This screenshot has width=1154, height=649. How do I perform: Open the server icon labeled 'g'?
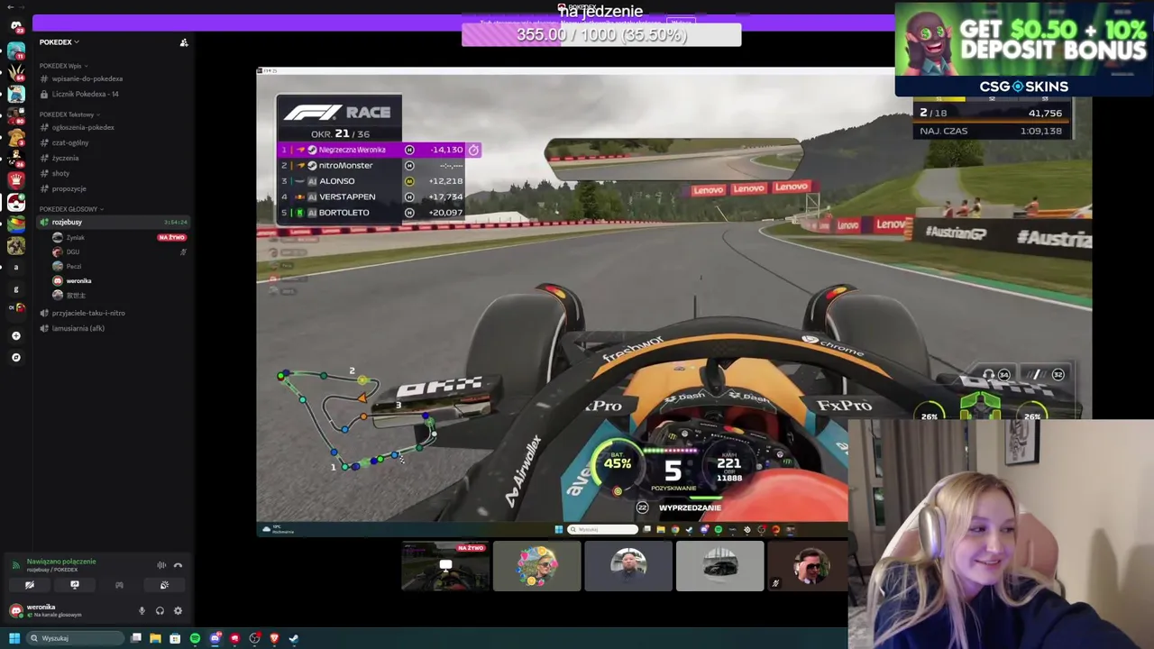pyautogui.click(x=16, y=289)
